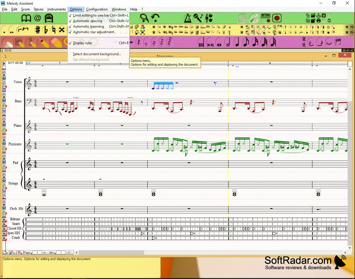355x279 pixels.
Task: Select the natural accidental tool
Action: (x=53, y=30)
